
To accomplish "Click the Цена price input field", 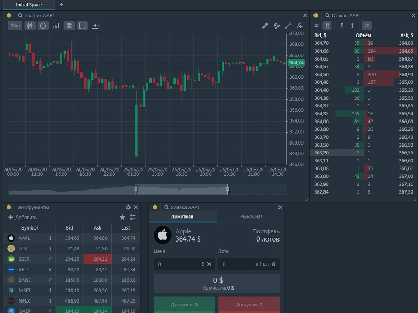I will [178, 264].
